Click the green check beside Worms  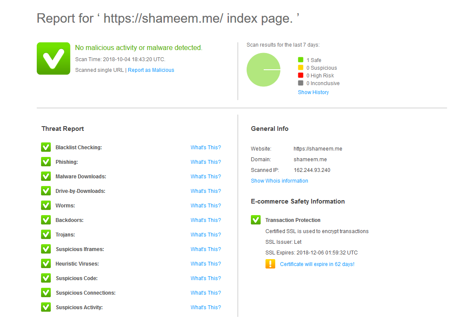46,205
